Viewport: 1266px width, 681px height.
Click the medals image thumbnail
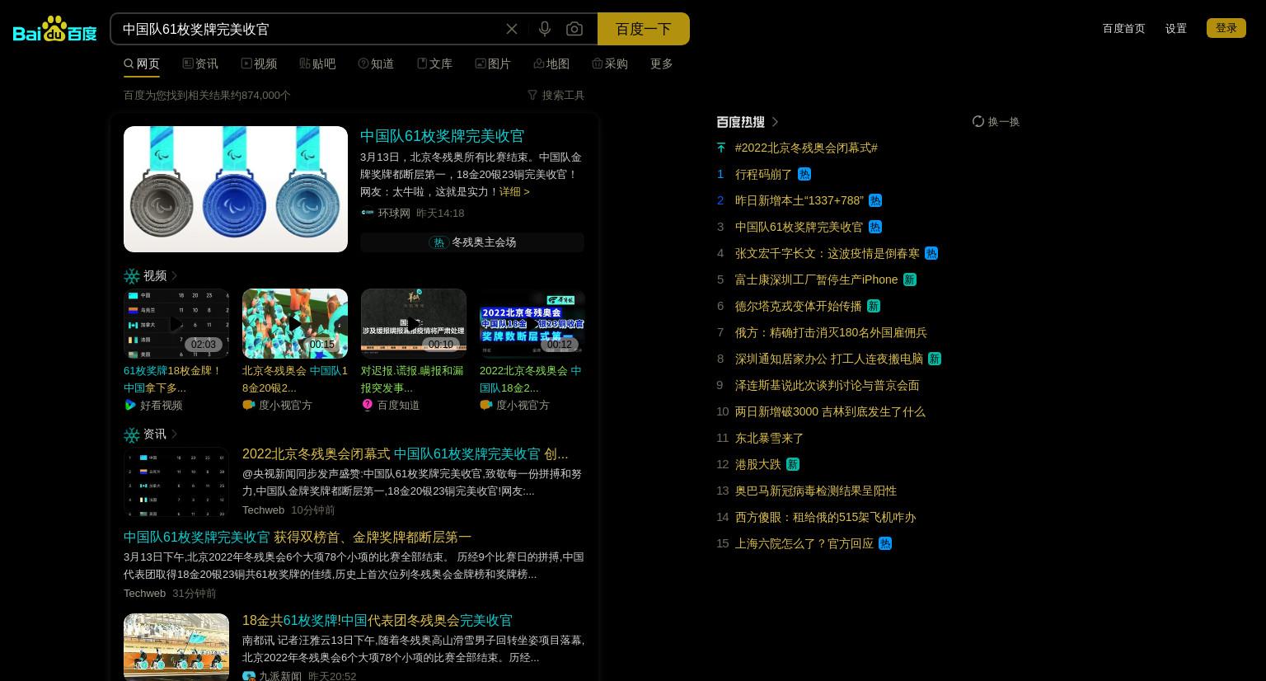(236, 189)
